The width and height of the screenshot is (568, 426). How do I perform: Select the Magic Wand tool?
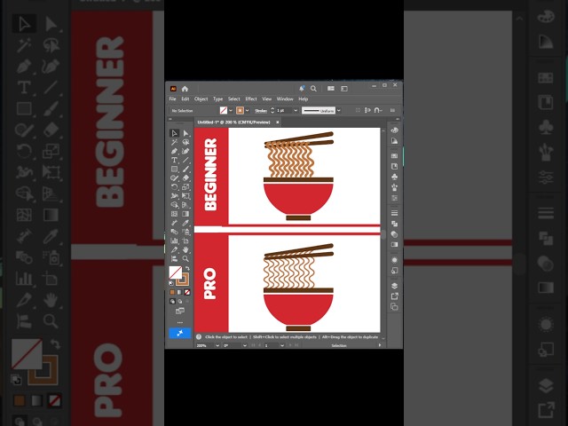[174, 142]
